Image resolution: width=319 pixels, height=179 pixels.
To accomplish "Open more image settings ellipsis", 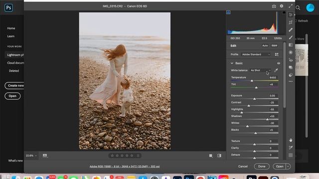I will (x=291, y=82).
